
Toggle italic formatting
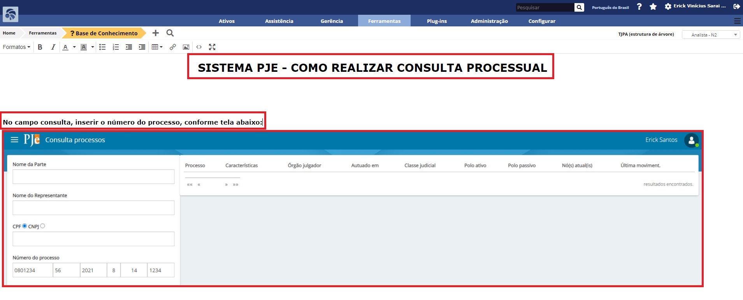point(53,47)
